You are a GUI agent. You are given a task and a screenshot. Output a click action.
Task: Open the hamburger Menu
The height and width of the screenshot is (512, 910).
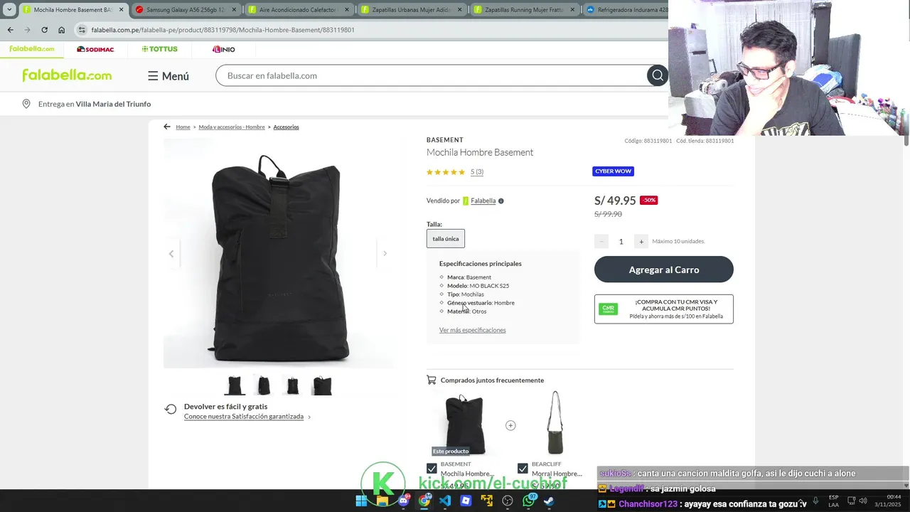[168, 76]
